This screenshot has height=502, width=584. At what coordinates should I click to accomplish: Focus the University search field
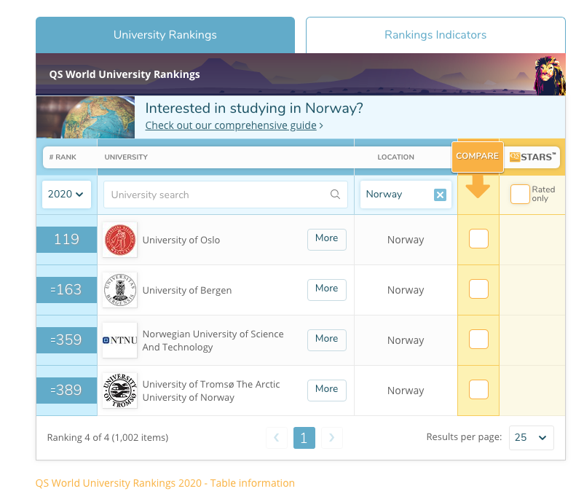[225, 195]
